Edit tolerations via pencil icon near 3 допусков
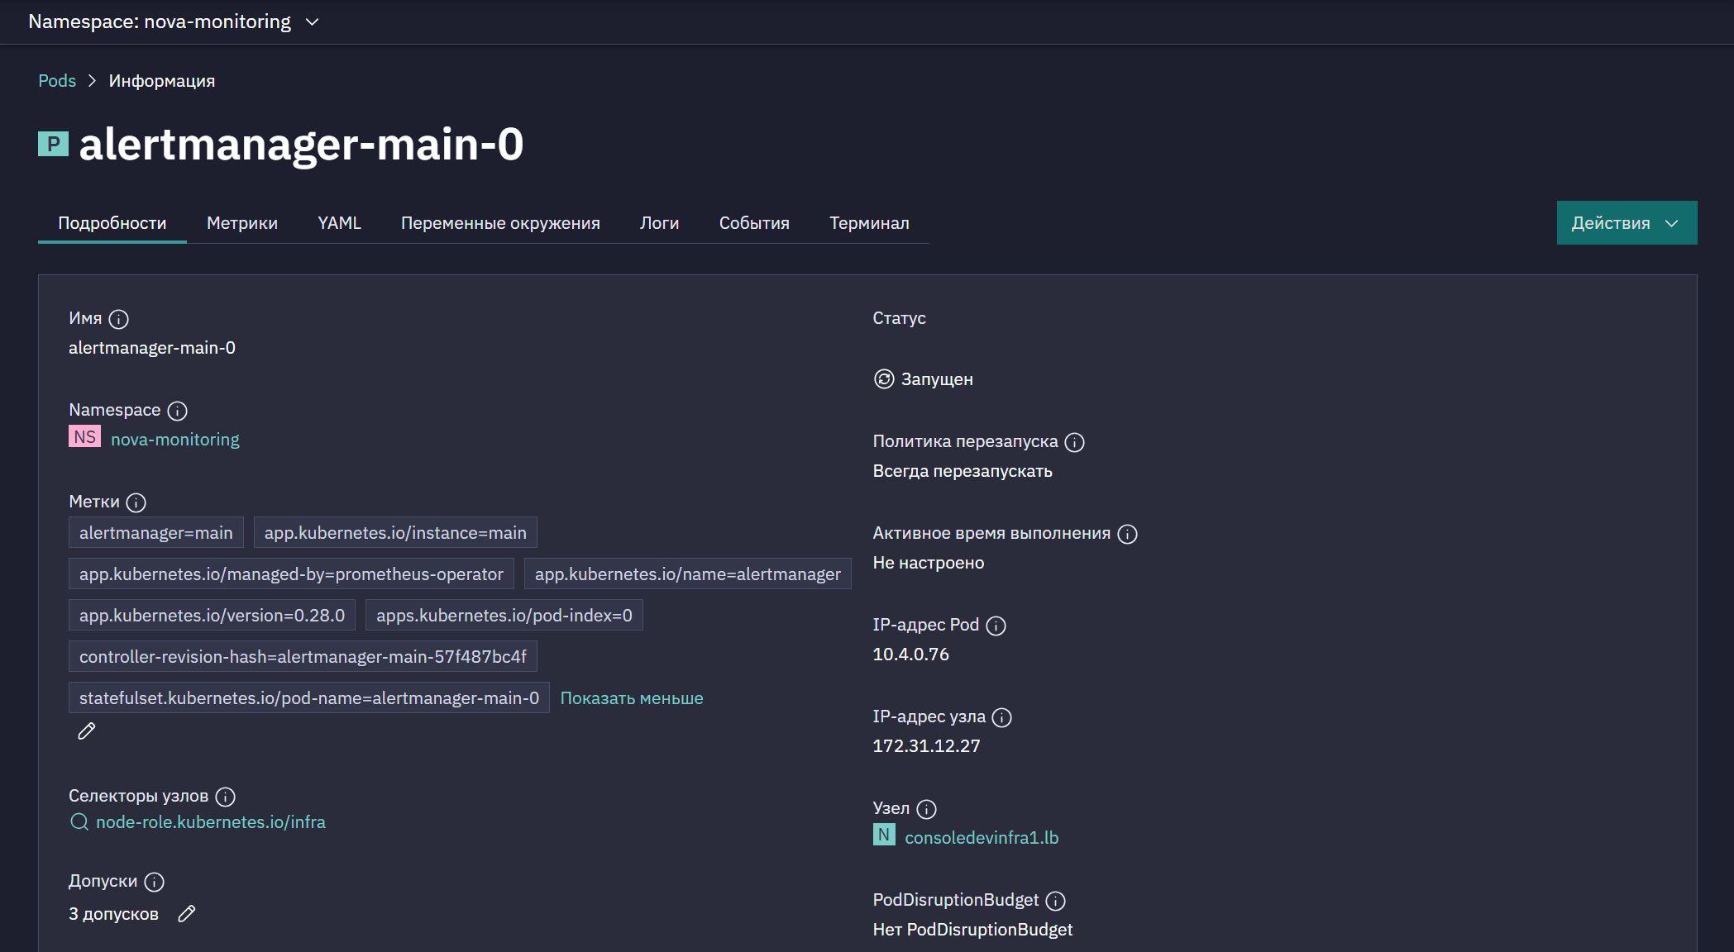This screenshot has width=1734, height=952. pos(187,913)
